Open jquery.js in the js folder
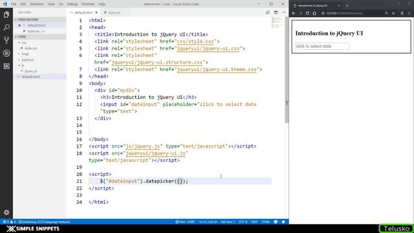Image resolution: width=414 pixels, height=233 pixels. 30,71
